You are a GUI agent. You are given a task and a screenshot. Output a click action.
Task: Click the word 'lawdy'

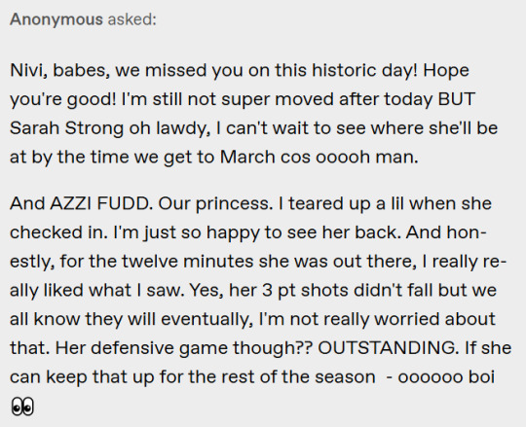point(182,129)
